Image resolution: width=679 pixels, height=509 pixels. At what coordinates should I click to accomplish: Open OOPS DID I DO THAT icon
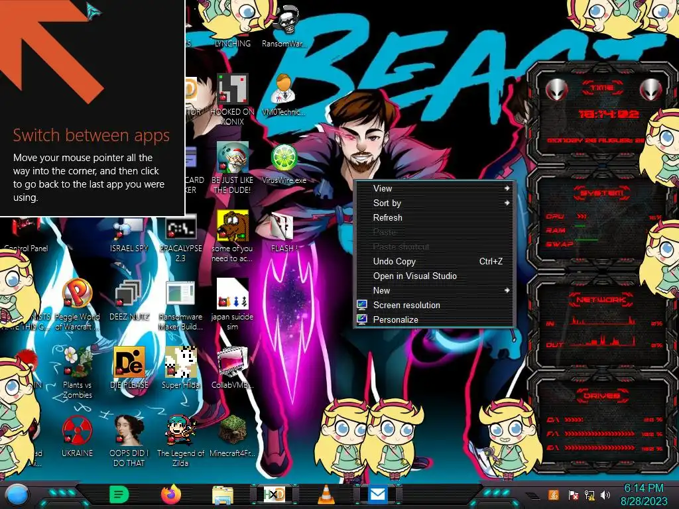coord(129,441)
